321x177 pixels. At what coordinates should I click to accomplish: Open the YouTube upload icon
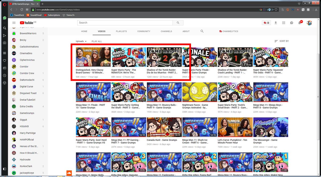pyautogui.click(x=276, y=22)
